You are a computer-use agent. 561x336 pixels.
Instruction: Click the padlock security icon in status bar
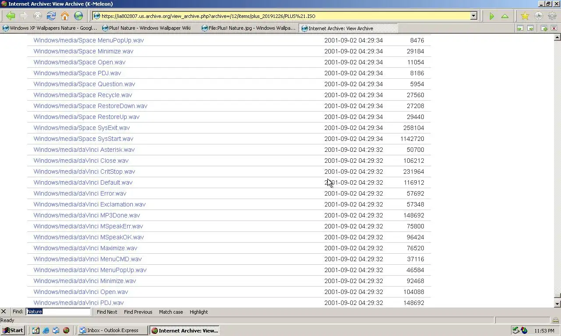pos(556,320)
